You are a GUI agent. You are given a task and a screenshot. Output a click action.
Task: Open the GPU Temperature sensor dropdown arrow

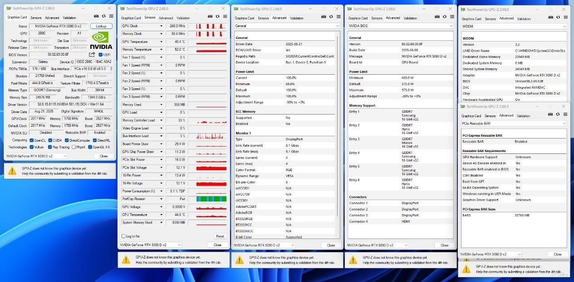pos(161,42)
